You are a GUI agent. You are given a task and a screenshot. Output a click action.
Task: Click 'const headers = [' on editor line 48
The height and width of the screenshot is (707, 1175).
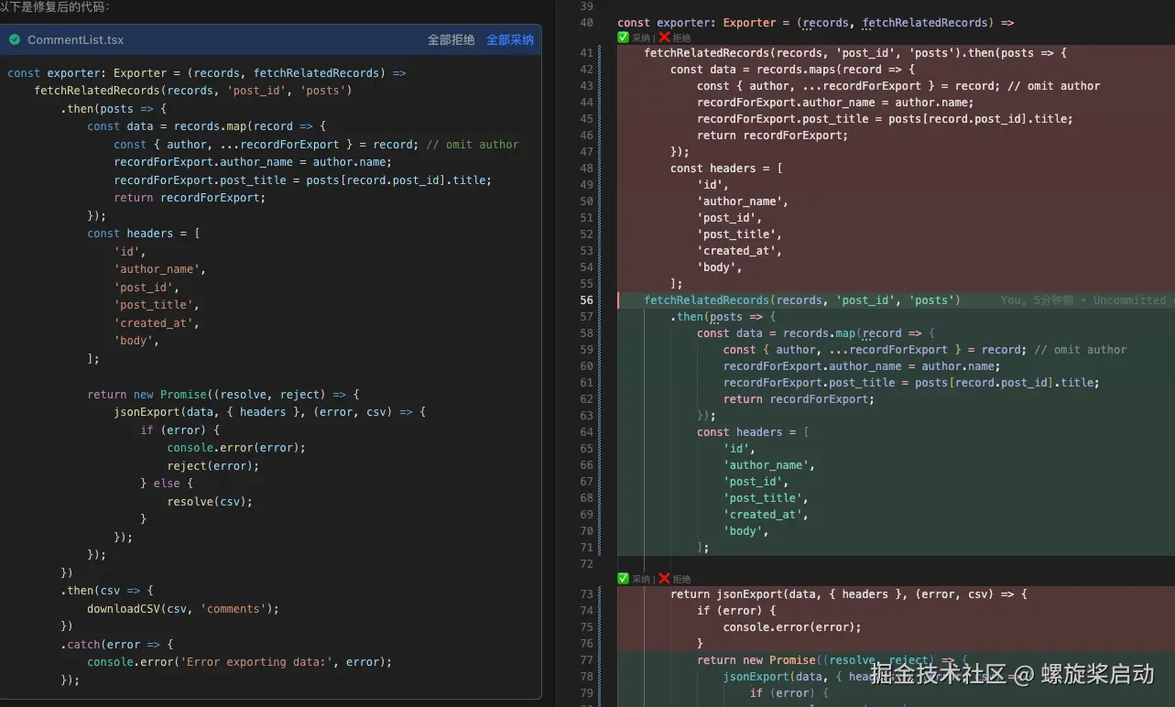(x=727, y=169)
